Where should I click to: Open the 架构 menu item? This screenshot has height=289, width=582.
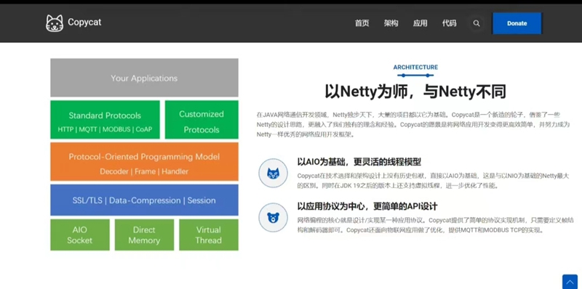click(x=391, y=23)
